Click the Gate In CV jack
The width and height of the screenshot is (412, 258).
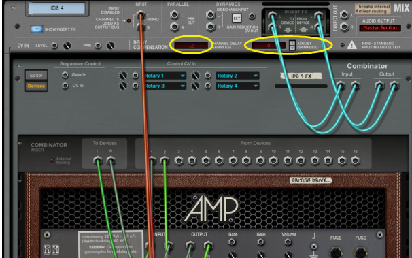pos(65,75)
